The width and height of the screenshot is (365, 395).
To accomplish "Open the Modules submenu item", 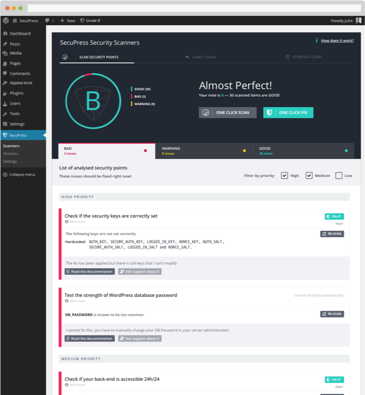I will click(x=10, y=153).
